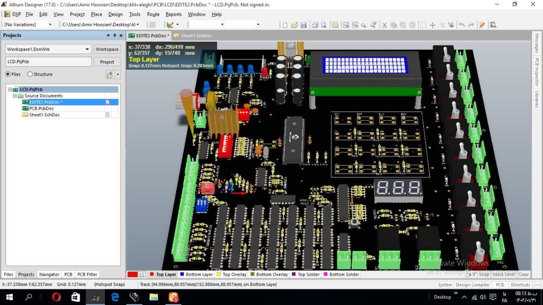Screen dimensions: 543x305
Task: Click the Copy icon in the toolbar
Action: (x=394, y=25)
